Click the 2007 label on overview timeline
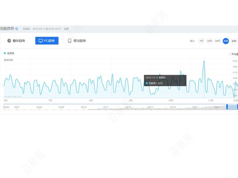Screen dimensions: 238x178 click(x=17, y=107)
